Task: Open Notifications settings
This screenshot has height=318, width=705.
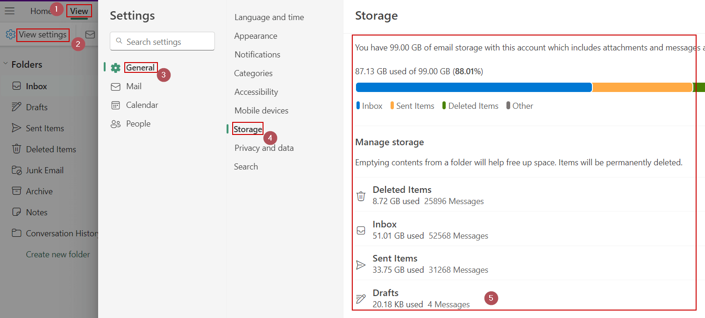Action: click(x=257, y=54)
